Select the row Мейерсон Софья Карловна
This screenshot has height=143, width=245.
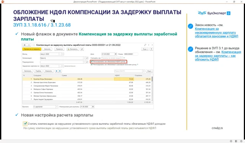87,89
